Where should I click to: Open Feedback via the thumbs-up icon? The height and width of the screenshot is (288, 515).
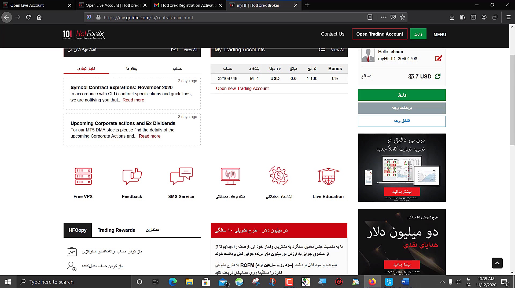pyautogui.click(x=132, y=176)
